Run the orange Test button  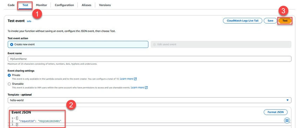pos(285,21)
